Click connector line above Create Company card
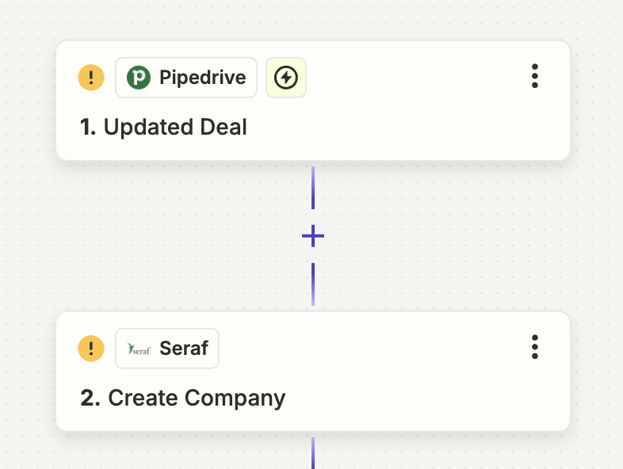The width and height of the screenshot is (623, 469). (x=313, y=284)
